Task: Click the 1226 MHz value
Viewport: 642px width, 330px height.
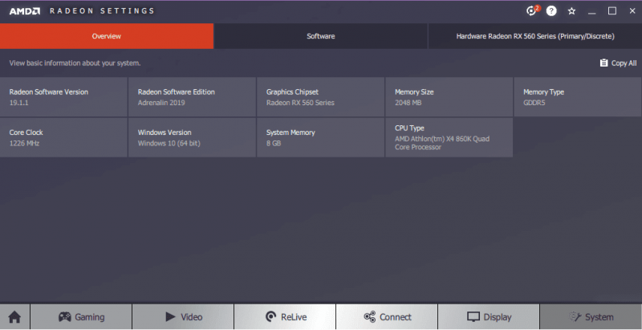Action: click(24, 143)
